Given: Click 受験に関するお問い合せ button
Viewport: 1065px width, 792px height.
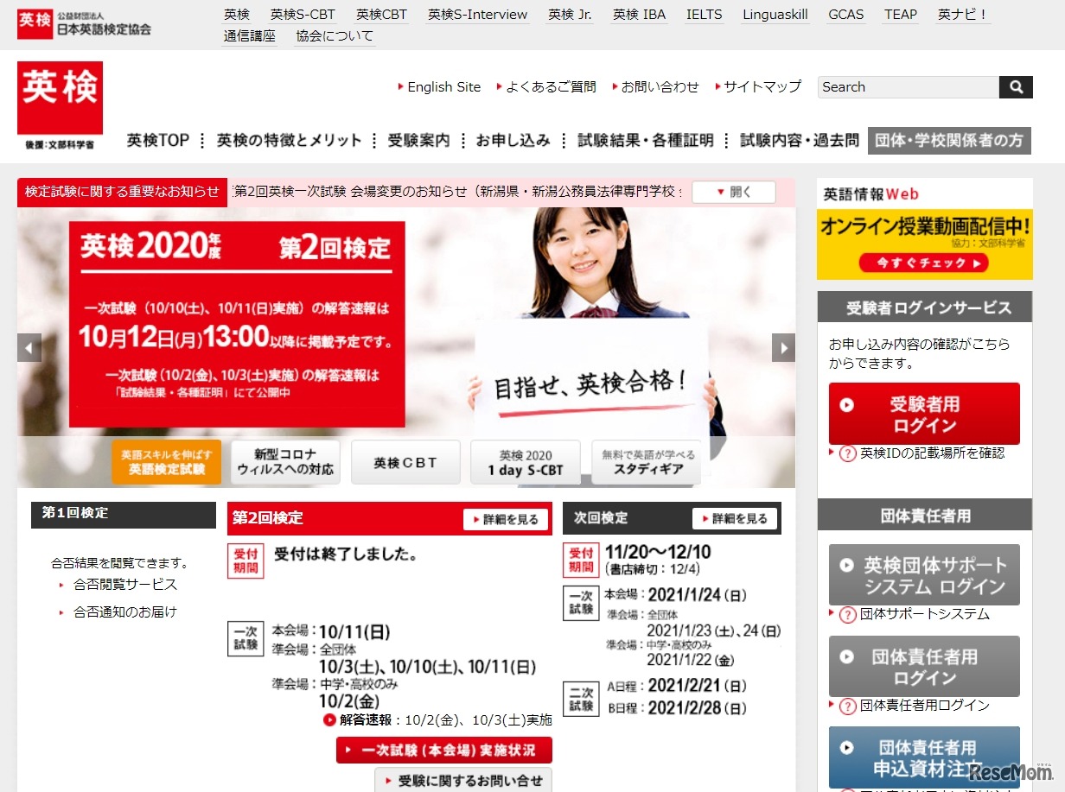Looking at the screenshot, I should tap(463, 781).
